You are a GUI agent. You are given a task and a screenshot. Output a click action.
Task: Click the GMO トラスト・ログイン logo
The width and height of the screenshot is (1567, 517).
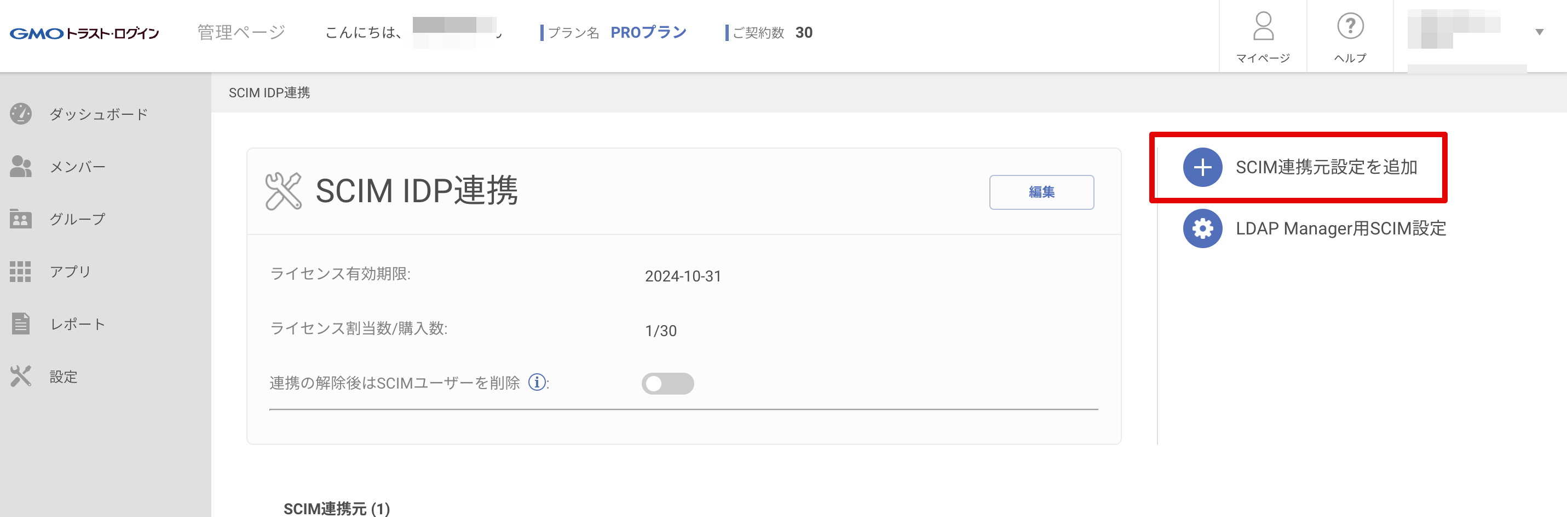pyautogui.click(x=84, y=33)
